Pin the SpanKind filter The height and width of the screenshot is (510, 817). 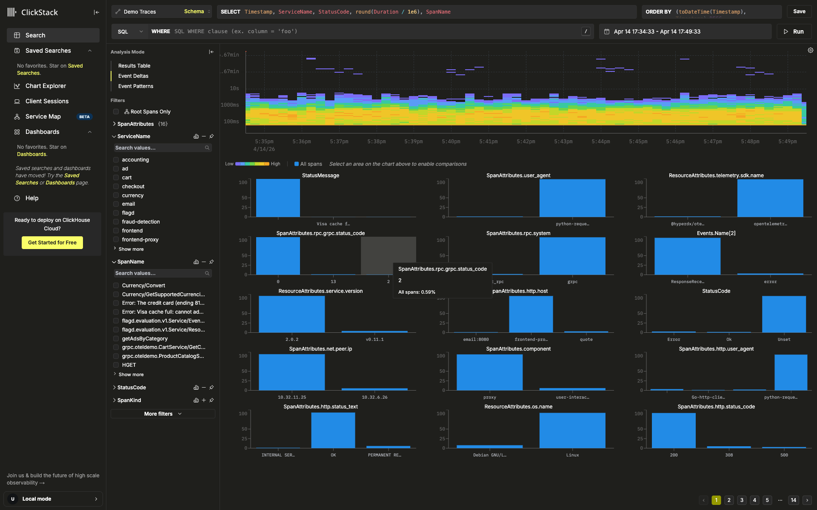211,400
